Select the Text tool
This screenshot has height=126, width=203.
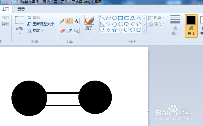[x=76, y=21]
